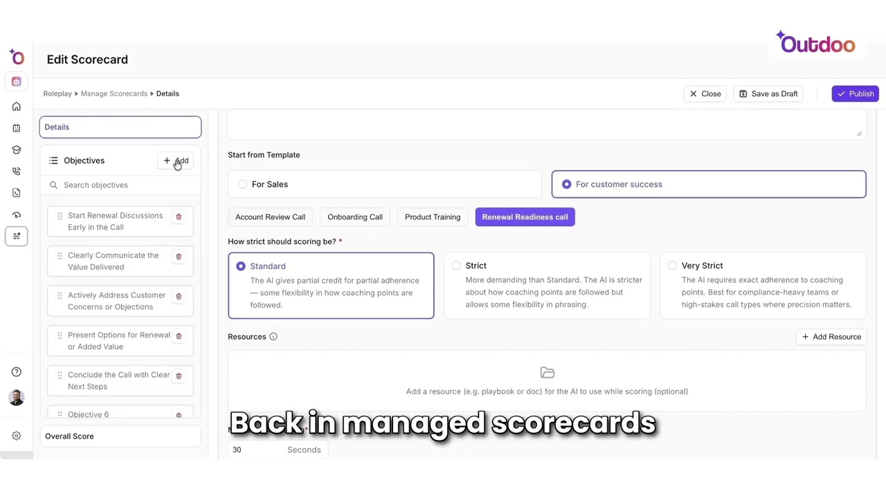Open the pink bot icon in sidebar

tap(17, 82)
